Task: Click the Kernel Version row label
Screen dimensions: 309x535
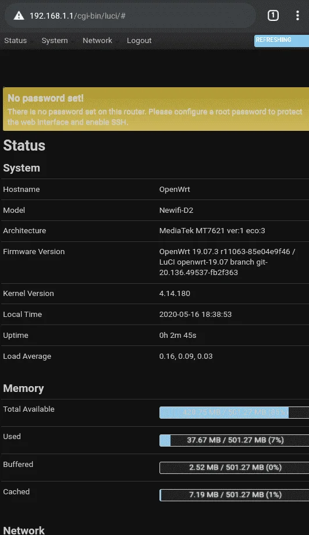Action: (29, 294)
